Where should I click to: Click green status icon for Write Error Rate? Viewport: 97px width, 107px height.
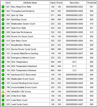3,96
